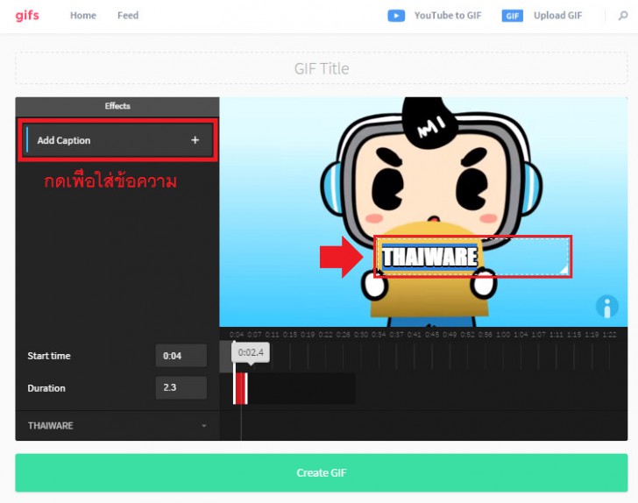Click the gifs logo
Viewport: 638px width, 503px height.
click(x=27, y=16)
